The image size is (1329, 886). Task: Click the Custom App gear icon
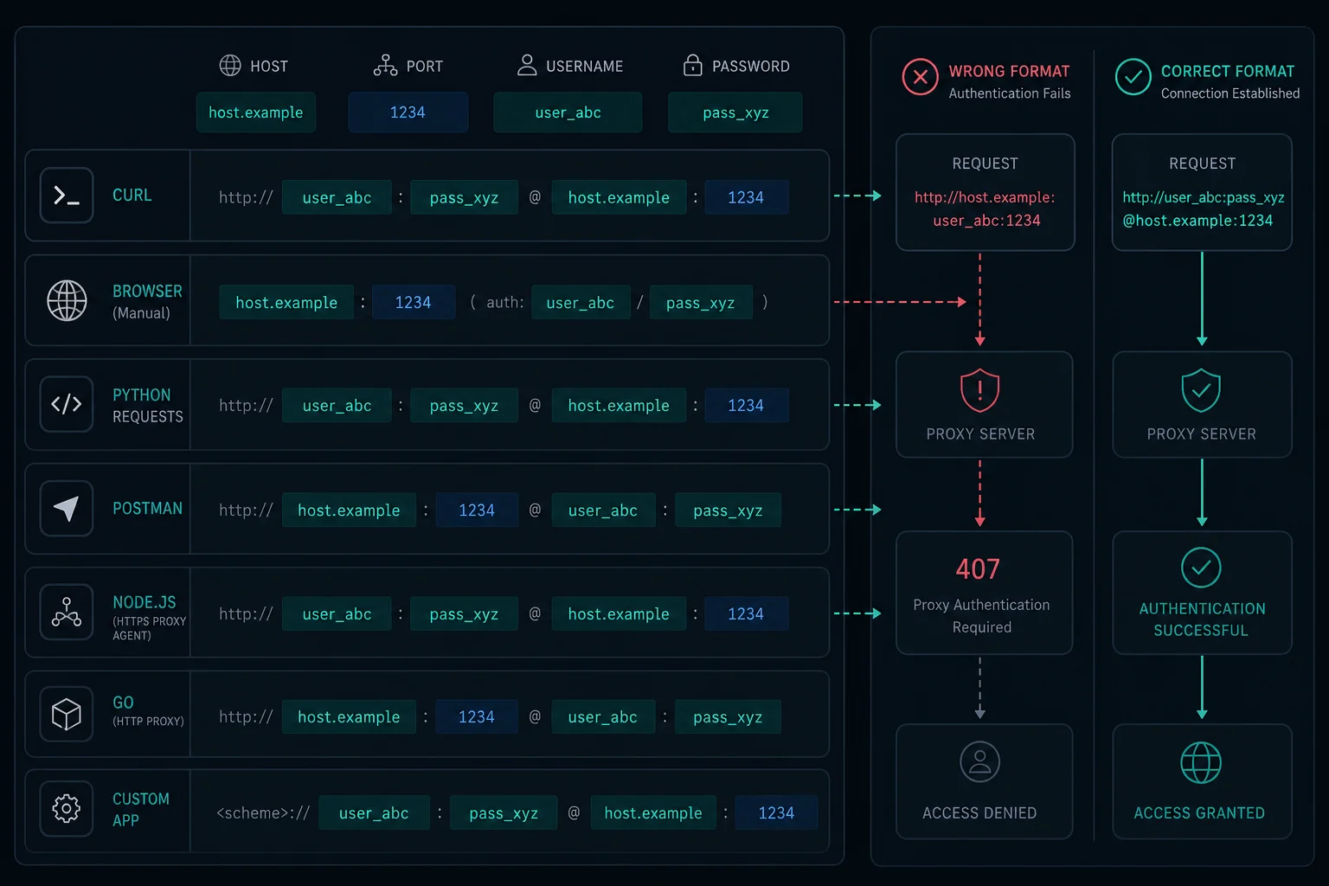[x=67, y=809]
